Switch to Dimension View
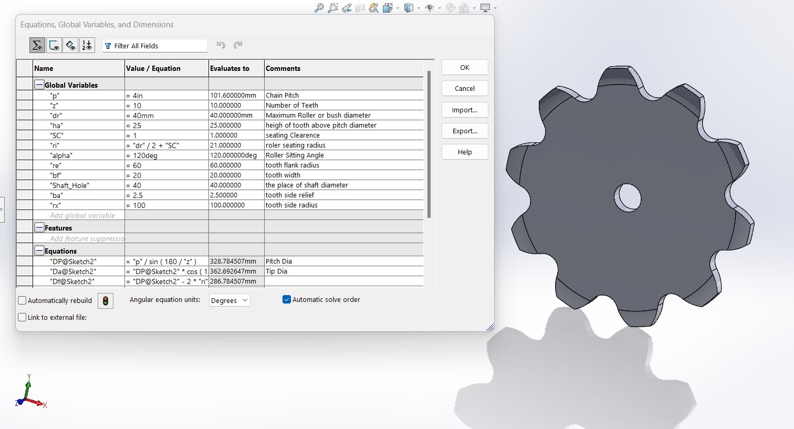Viewport: 794px width, 429px height. (70, 46)
